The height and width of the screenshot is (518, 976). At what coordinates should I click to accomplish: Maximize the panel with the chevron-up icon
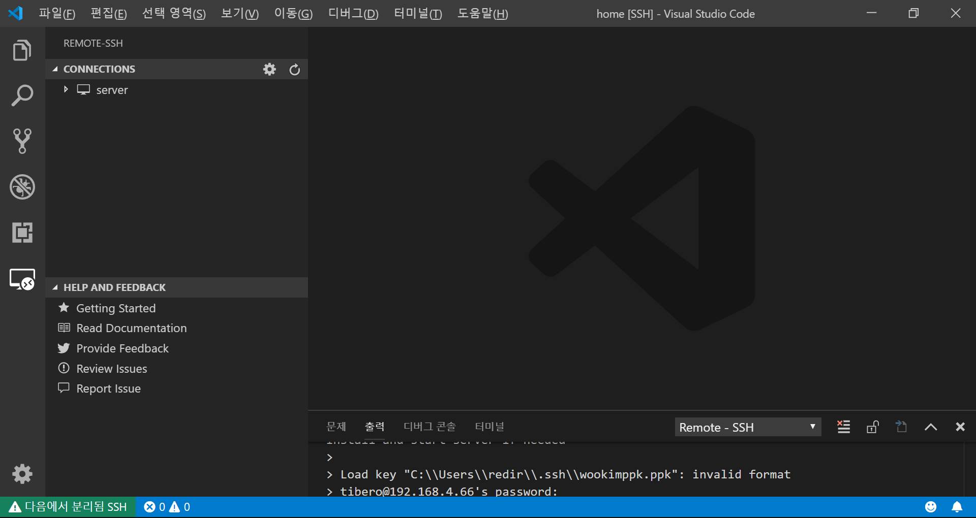(931, 427)
